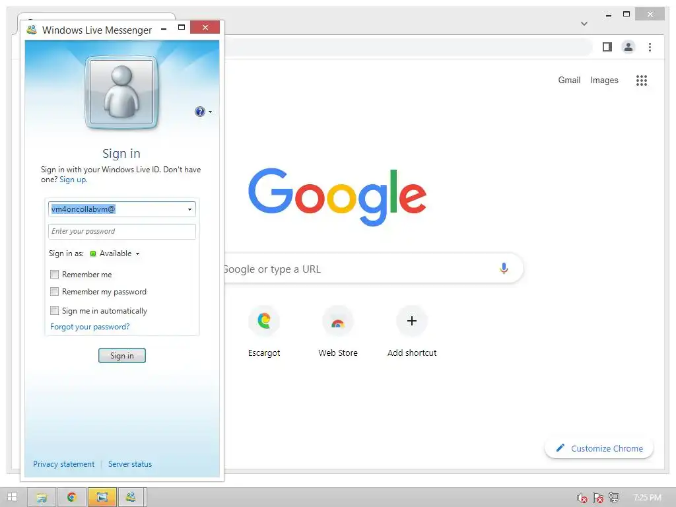The height and width of the screenshot is (507, 676).
Task: Minimize the Windows Live Messenger window
Action: pos(164,28)
